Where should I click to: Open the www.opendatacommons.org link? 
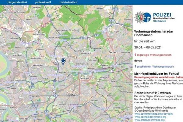[150, 117]
